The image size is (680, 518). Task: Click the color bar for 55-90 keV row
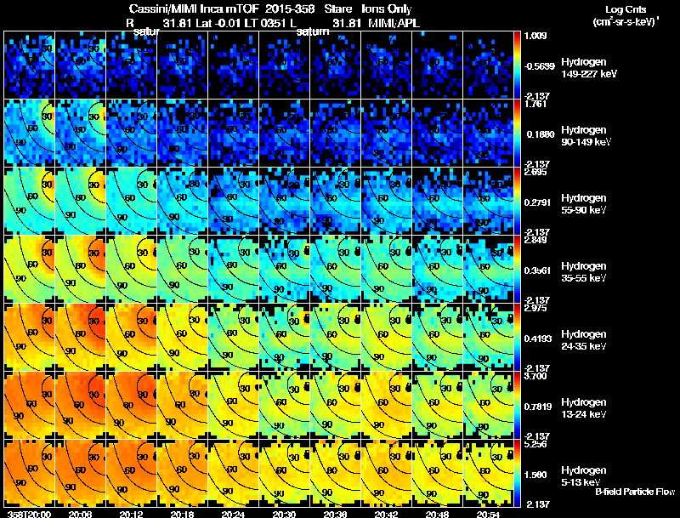click(517, 202)
